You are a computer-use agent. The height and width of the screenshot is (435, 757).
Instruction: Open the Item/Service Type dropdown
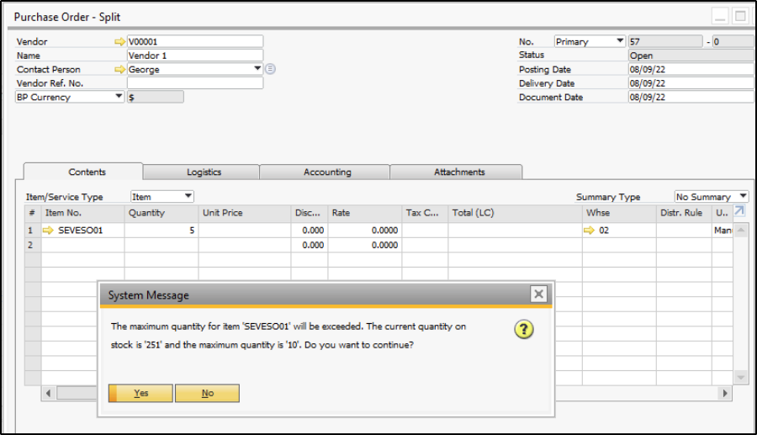click(x=188, y=196)
